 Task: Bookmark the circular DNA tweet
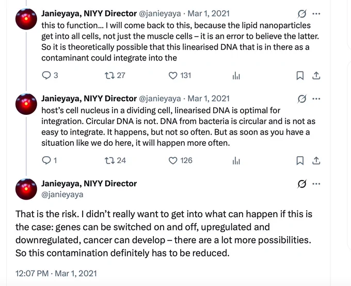(300, 161)
